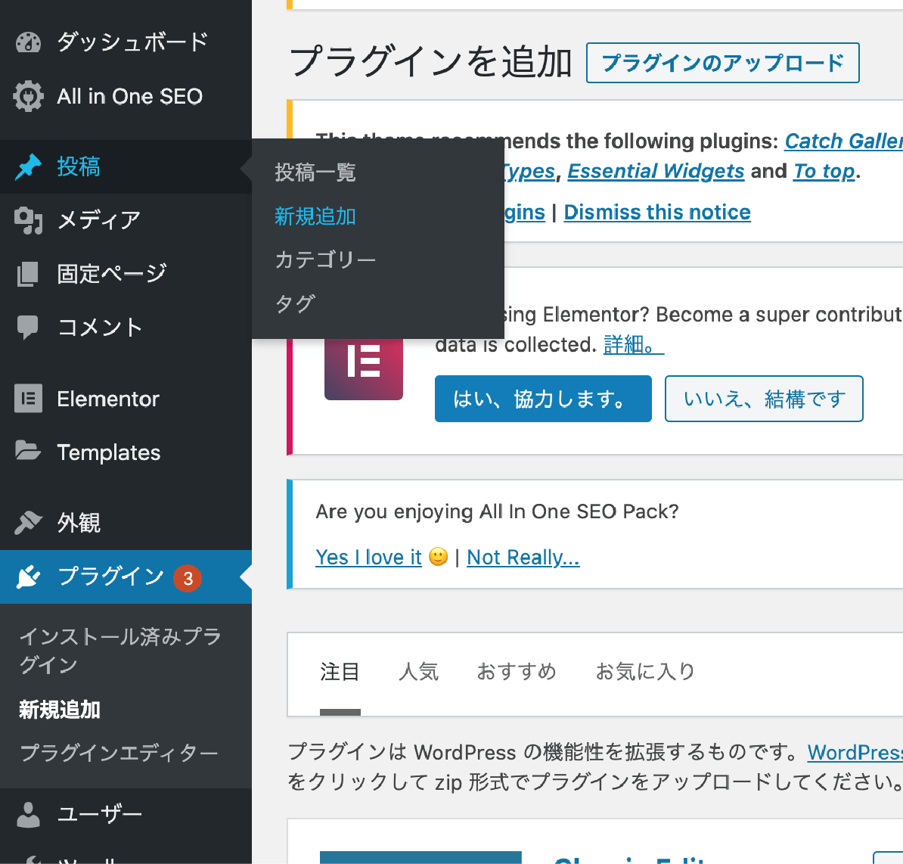Click the プラグインを追加 page heading

pyautogui.click(x=431, y=62)
